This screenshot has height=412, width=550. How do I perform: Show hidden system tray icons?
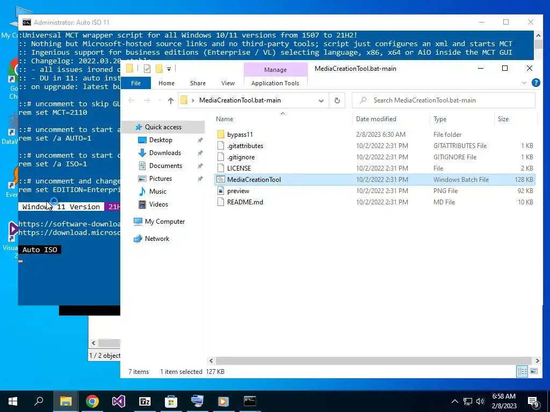click(x=454, y=401)
